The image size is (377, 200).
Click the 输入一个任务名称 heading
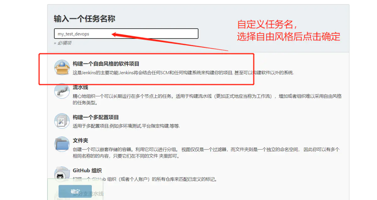[x=85, y=19]
